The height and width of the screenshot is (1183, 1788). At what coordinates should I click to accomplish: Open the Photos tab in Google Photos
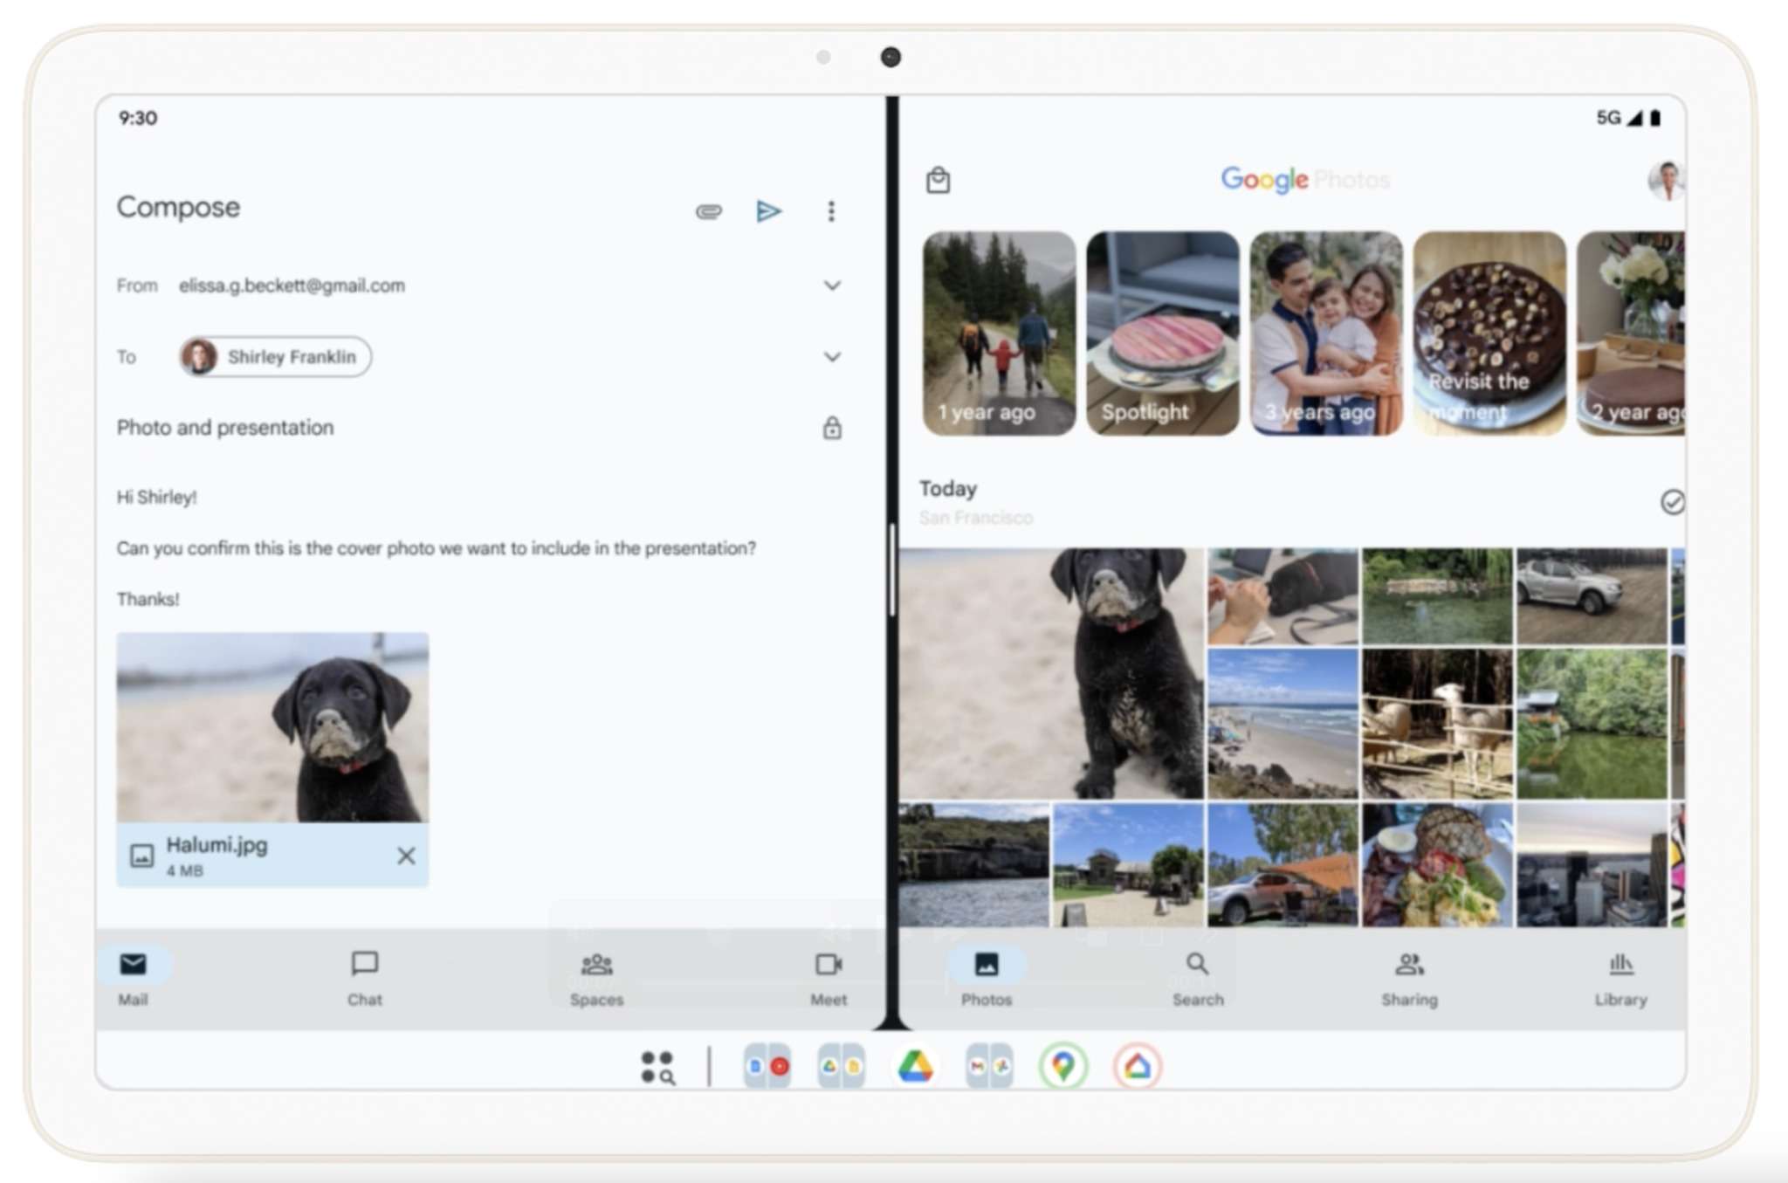click(987, 978)
